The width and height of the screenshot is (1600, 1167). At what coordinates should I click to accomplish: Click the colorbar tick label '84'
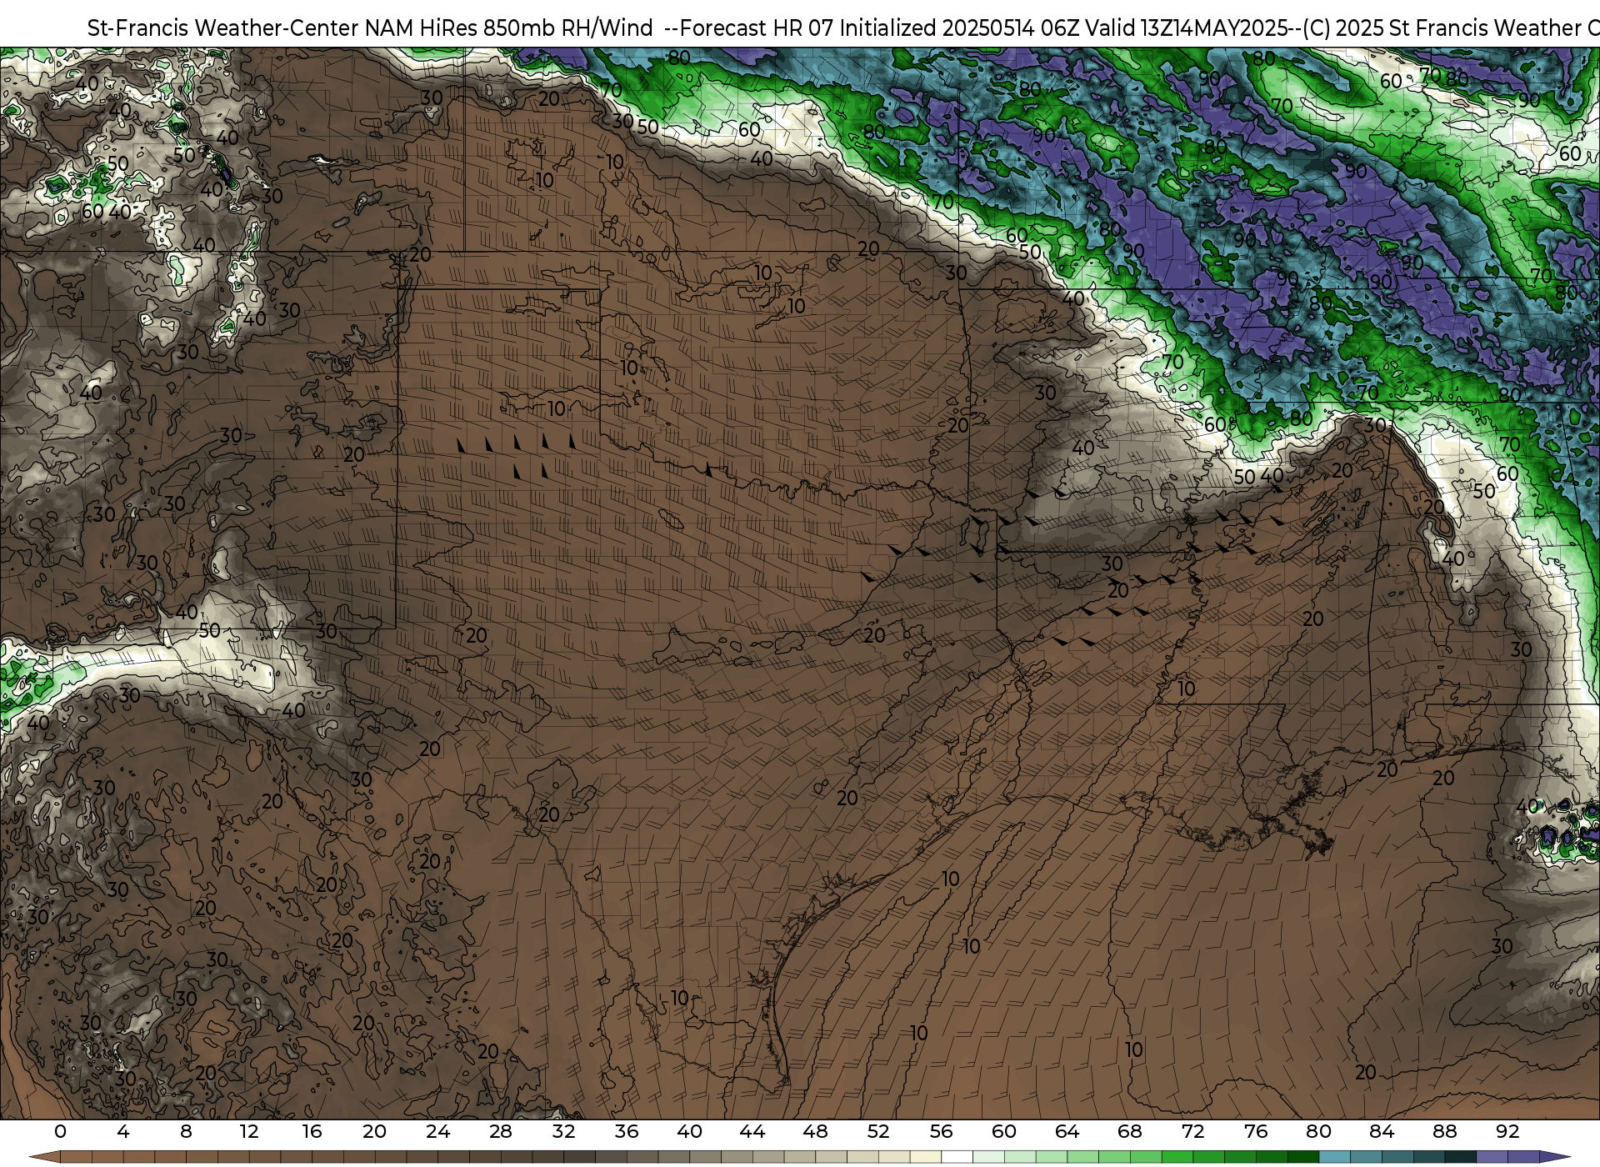pos(1382,1131)
